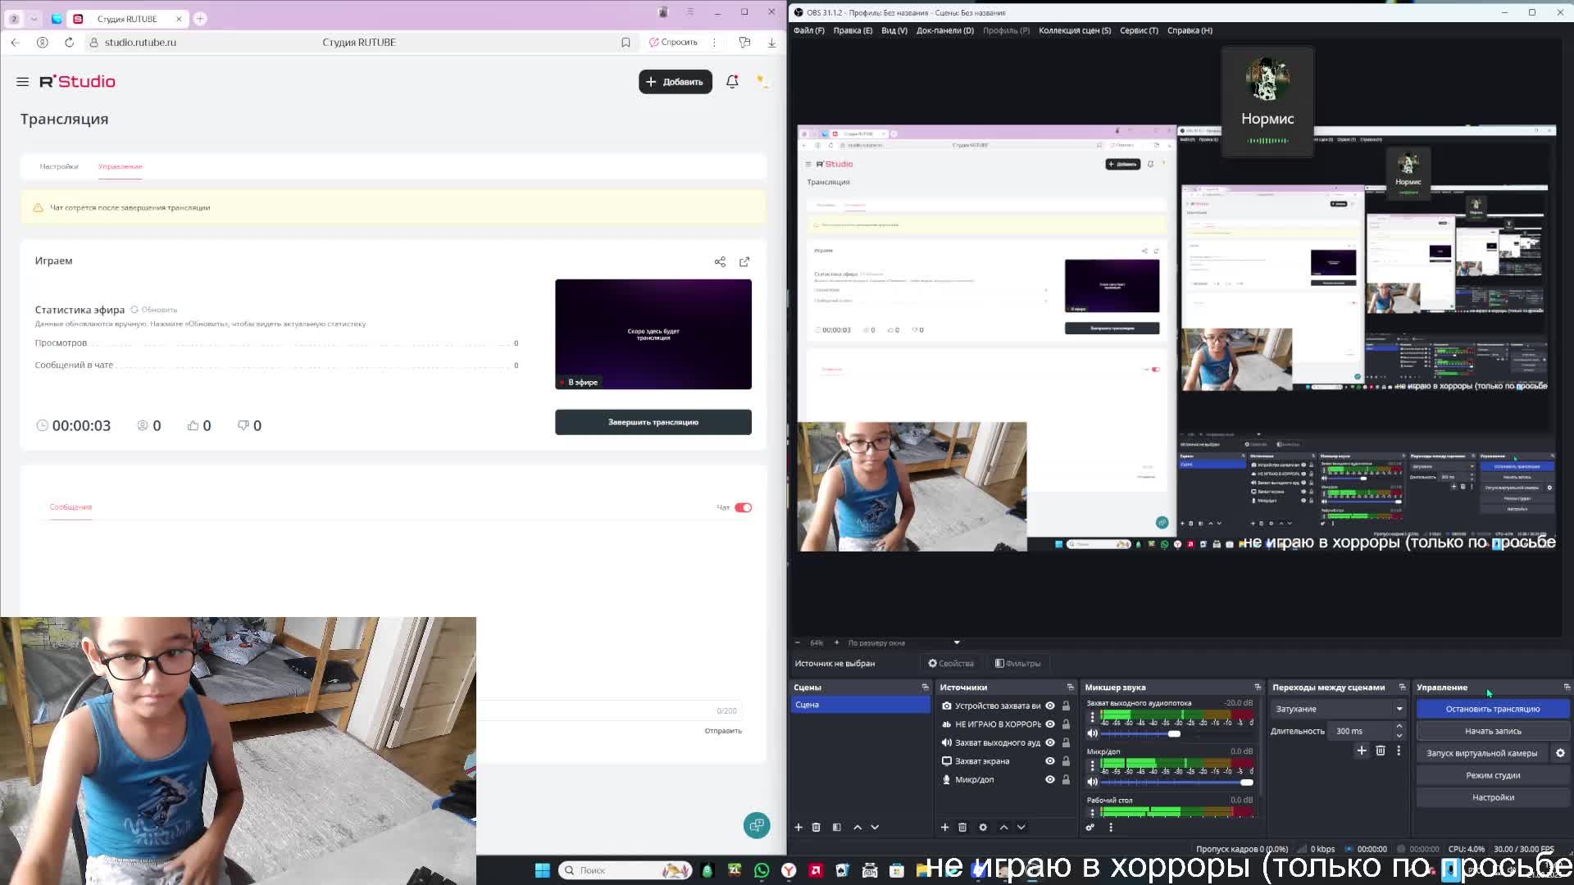
Task: Expand the Затухание transition dropdown
Action: point(1399,709)
